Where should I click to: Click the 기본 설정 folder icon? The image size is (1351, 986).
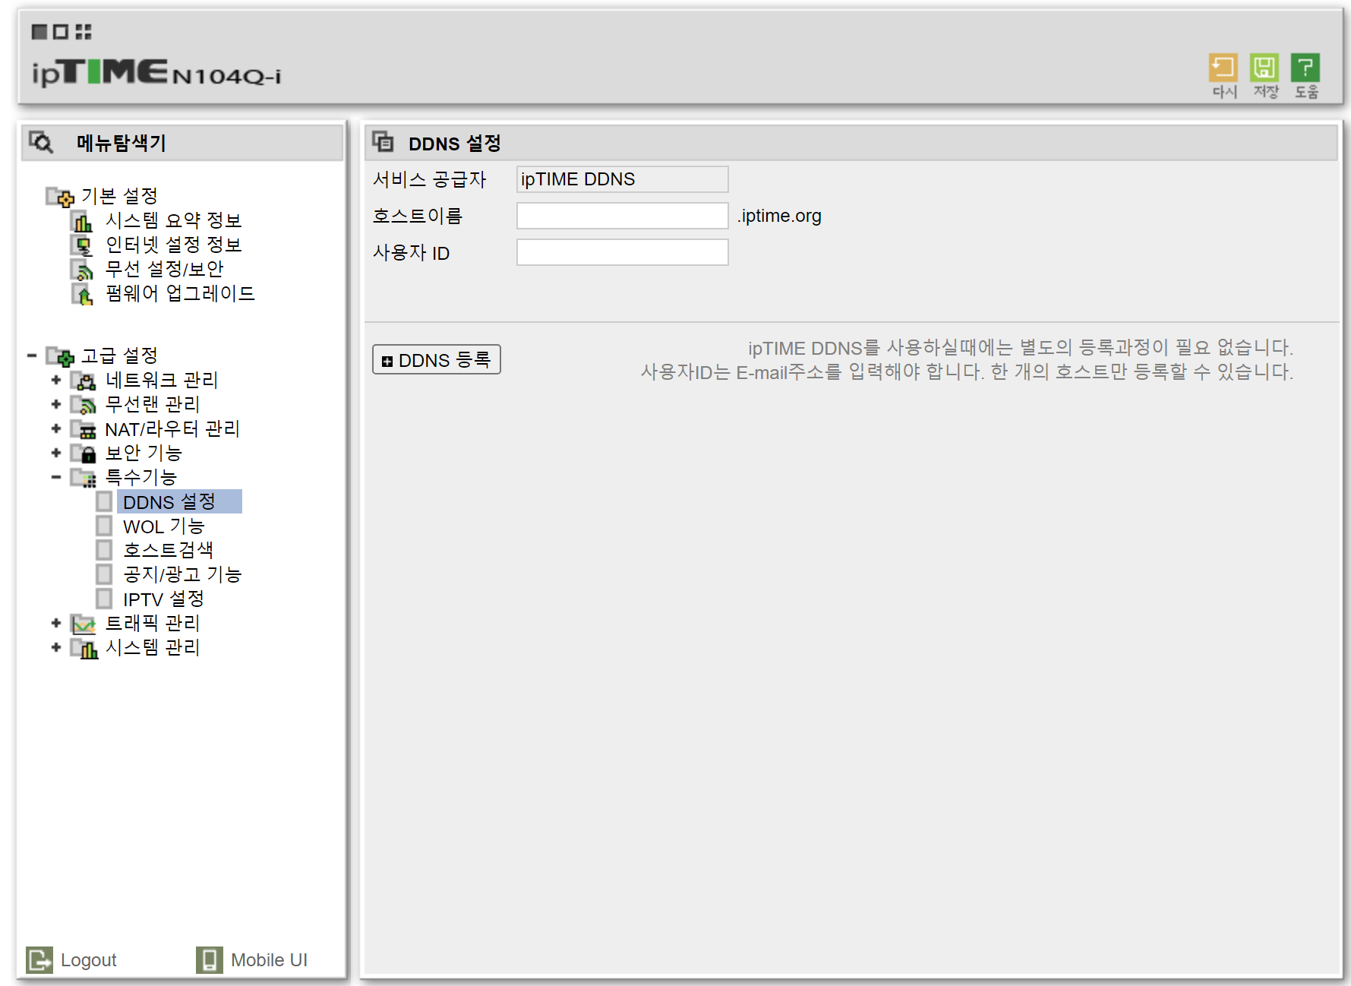[60, 197]
